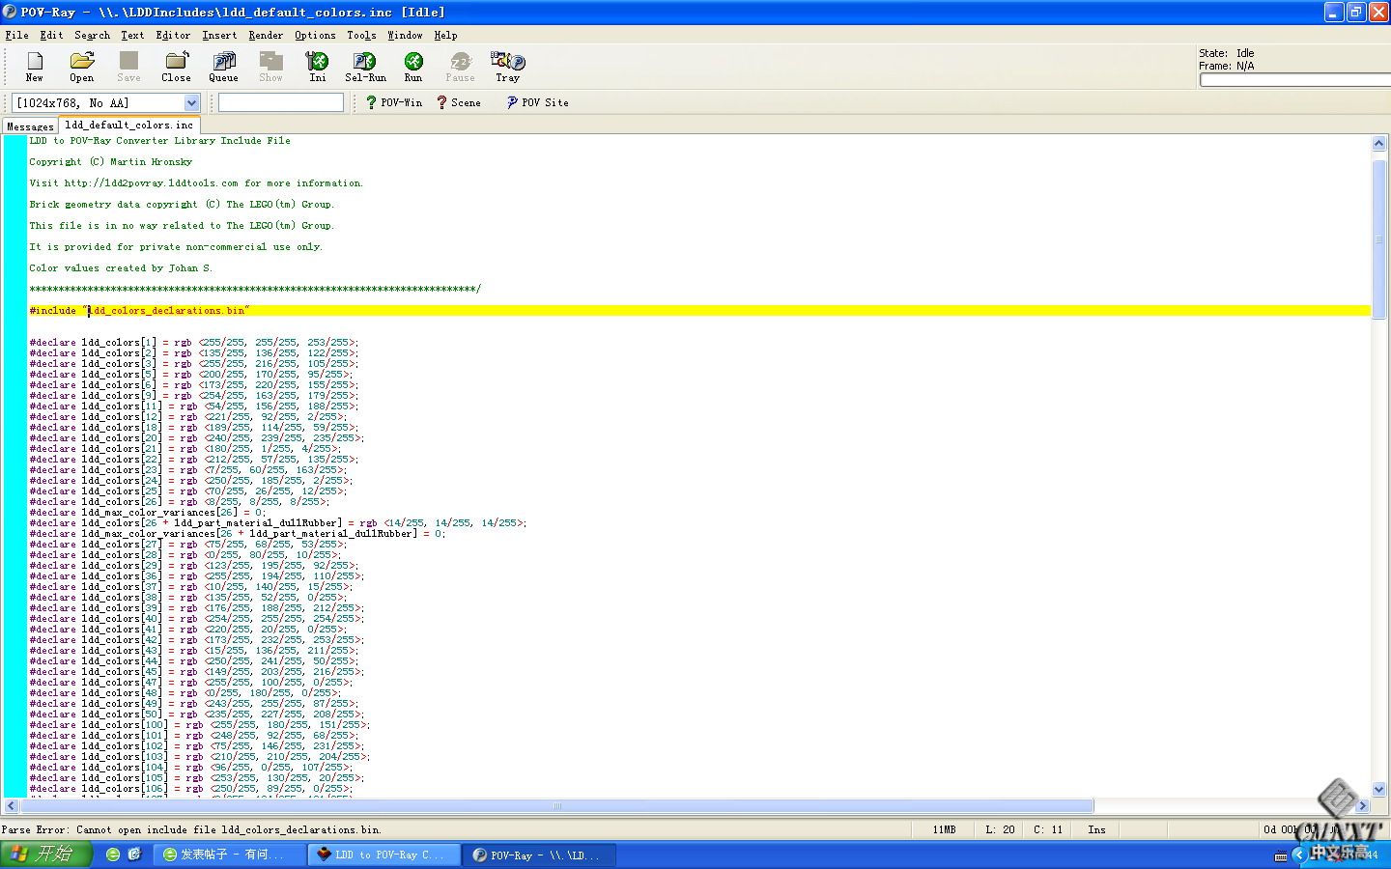Click the ldd_colors[100] declaration line
This screenshot has width=1391, height=869.
click(x=199, y=725)
